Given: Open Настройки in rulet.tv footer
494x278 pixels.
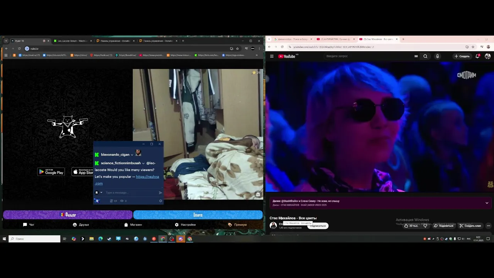Looking at the screenshot, I should pyautogui.click(x=185, y=224).
